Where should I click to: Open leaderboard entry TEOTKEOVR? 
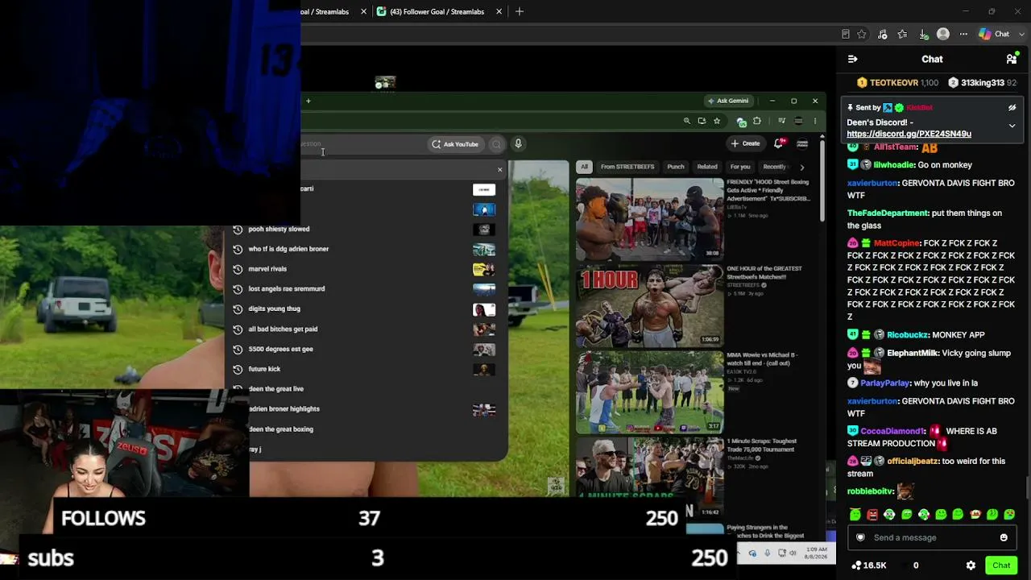(896, 83)
